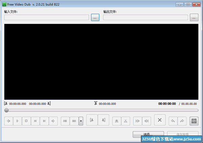
Task: Open the keyframe navigation dropdown arrow
Action: coord(81,121)
